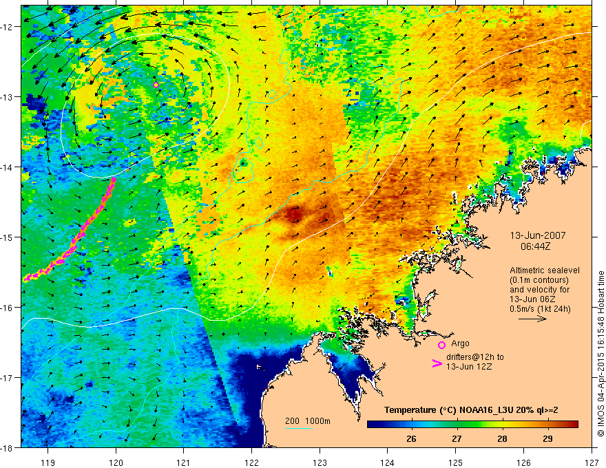Click the Argo legend label
606x468 pixels.
(x=460, y=343)
